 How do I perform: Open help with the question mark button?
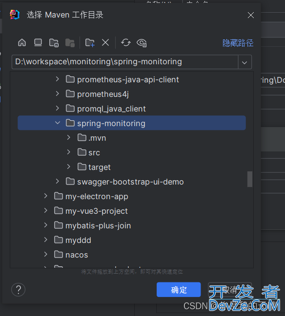pos(19,290)
